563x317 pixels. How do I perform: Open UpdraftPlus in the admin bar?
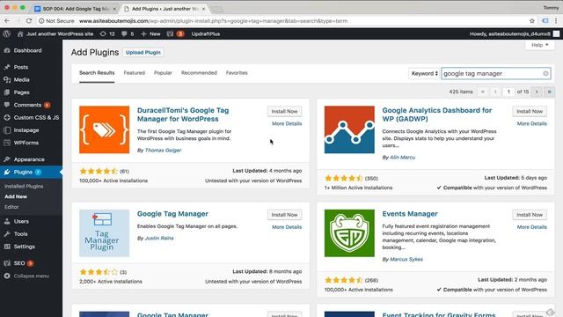(x=205, y=33)
